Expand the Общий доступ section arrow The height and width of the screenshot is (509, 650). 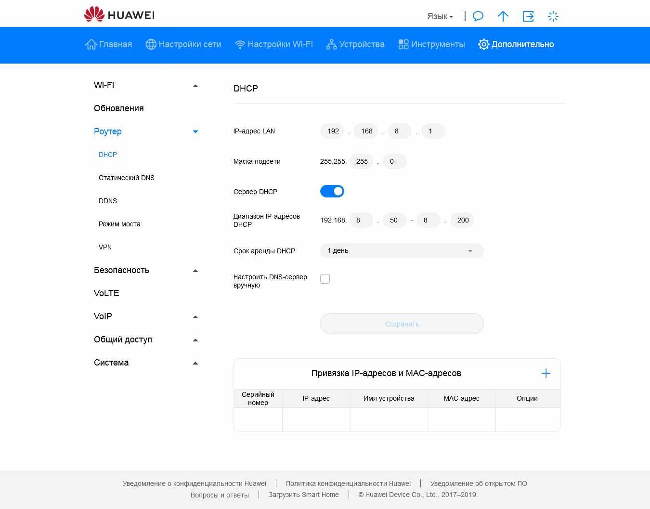pyautogui.click(x=195, y=340)
